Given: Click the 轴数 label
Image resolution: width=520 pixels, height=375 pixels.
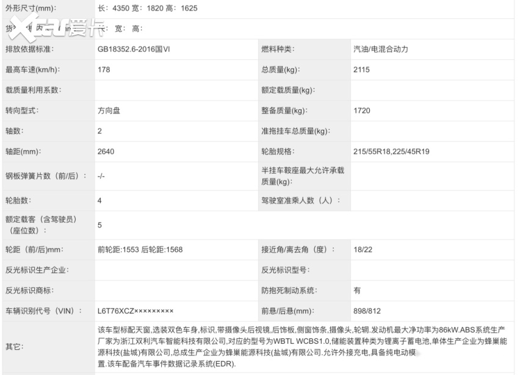Looking at the screenshot, I should point(15,131).
